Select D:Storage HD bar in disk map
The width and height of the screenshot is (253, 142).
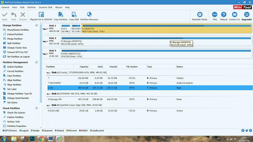[156, 41]
